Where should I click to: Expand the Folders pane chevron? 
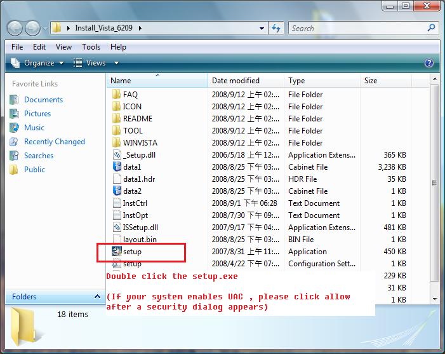(x=97, y=297)
